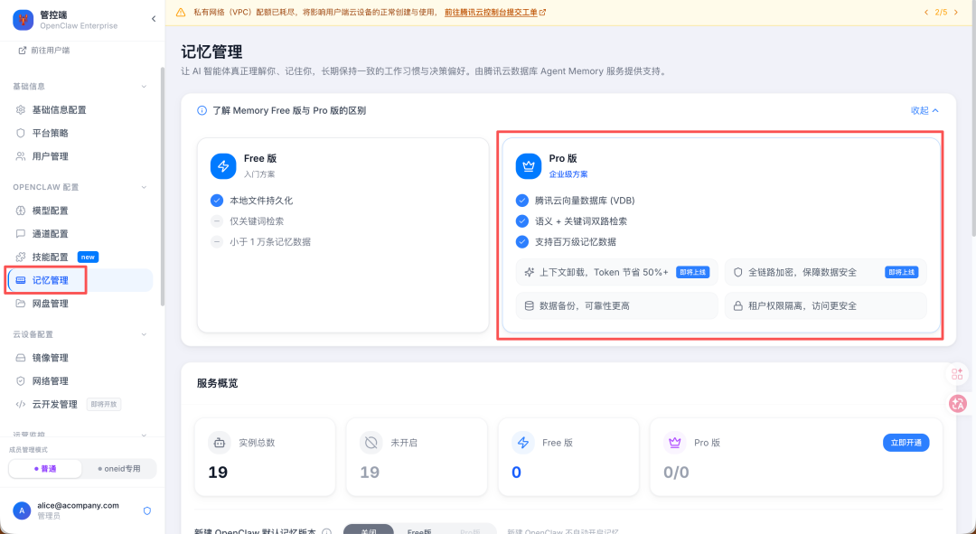The width and height of the screenshot is (976, 534).
Task: Click the external-link icon after 提交工单
Action: click(x=543, y=13)
